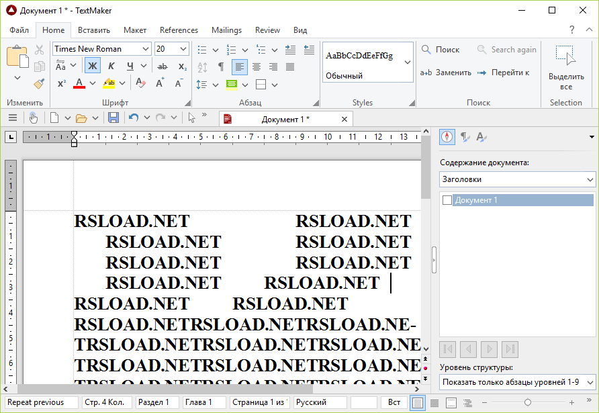This screenshot has width=599, height=413.
Task: Switch to the Вид tab
Action: (x=300, y=30)
